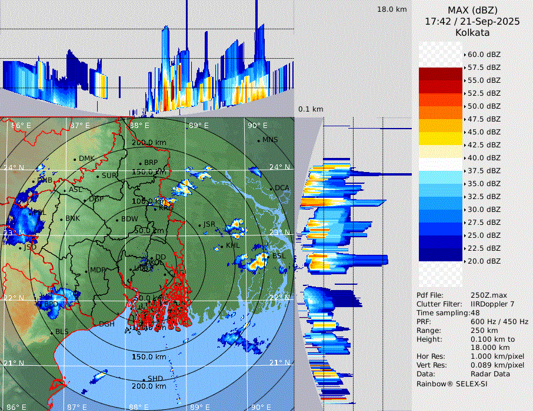Select the 45.0 dBZ legend entry
The height and width of the screenshot is (411, 533).
tap(484, 132)
